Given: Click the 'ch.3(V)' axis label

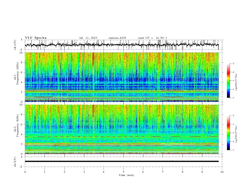Looking at the screenshot, I should [x=15, y=162].
